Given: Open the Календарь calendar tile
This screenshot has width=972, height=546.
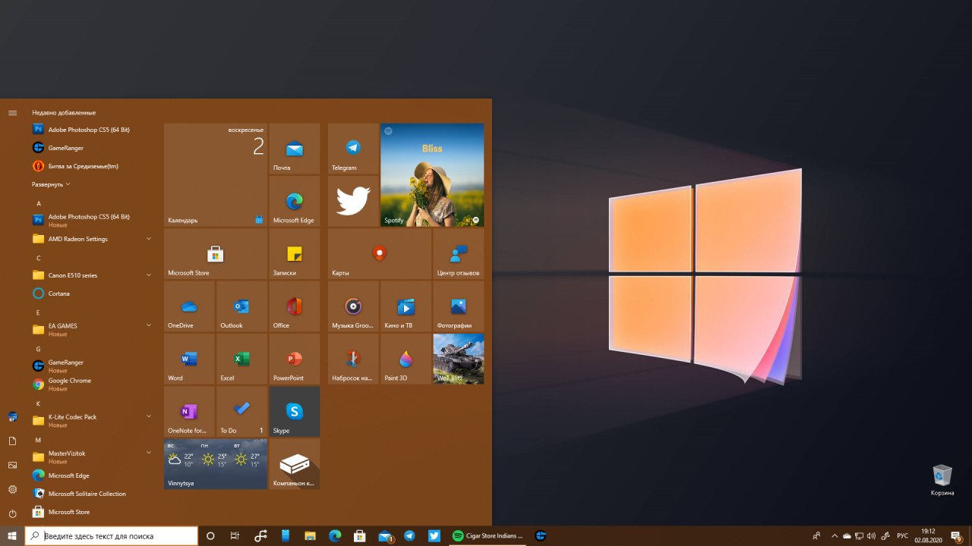Looking at the screenshot, I should (x=216, y=175).
